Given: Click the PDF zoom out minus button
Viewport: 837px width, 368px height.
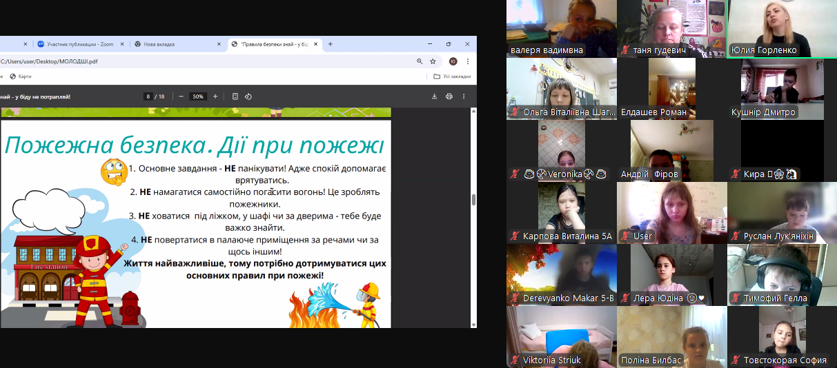Looking at the screenshot, I should pos(181,96).
